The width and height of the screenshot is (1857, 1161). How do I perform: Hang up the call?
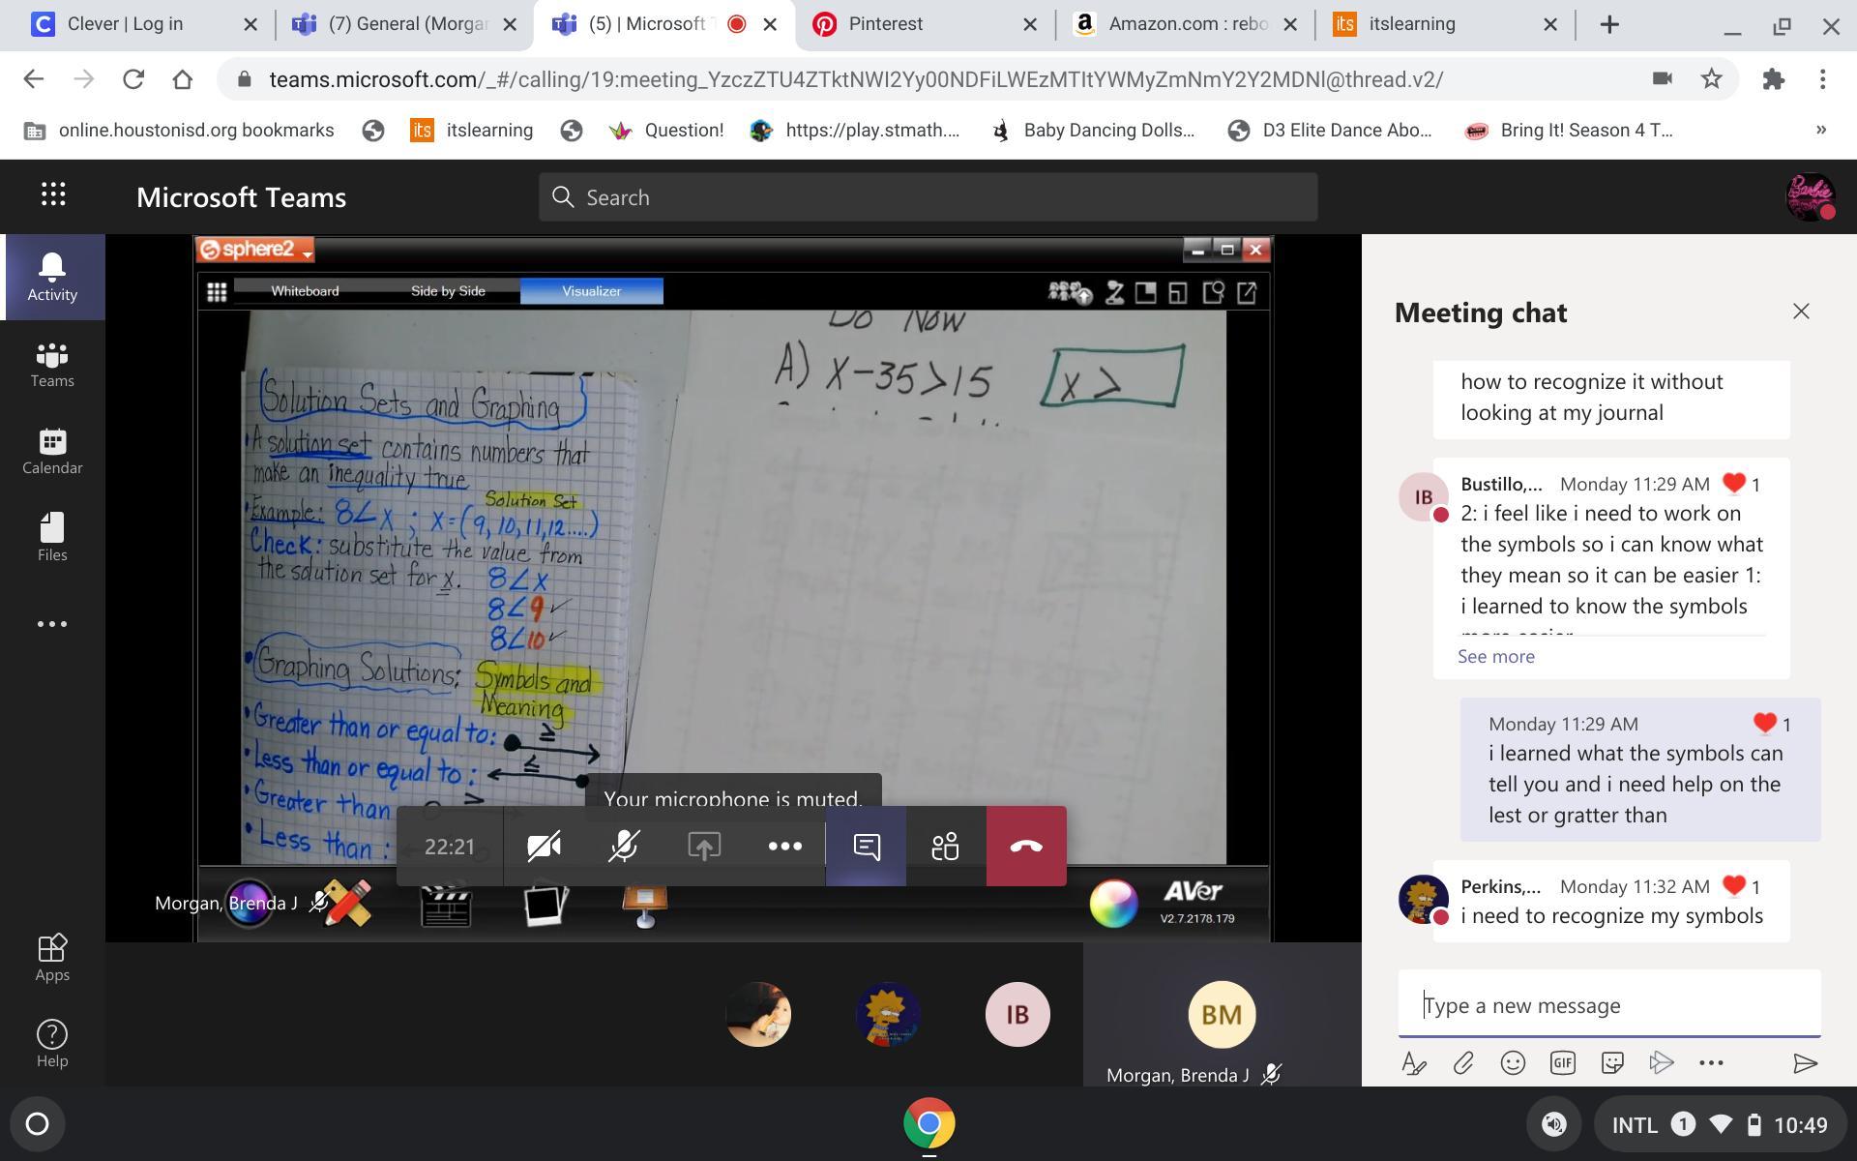[1026, 847]
